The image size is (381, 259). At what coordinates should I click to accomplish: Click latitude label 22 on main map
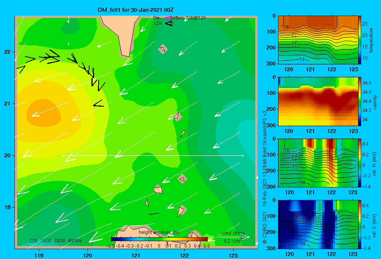[x=7, y=52]
